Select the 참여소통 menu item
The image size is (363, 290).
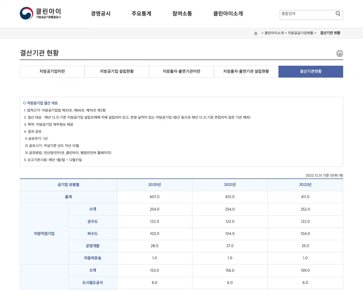pyautogui.click(x=182, y=14)
